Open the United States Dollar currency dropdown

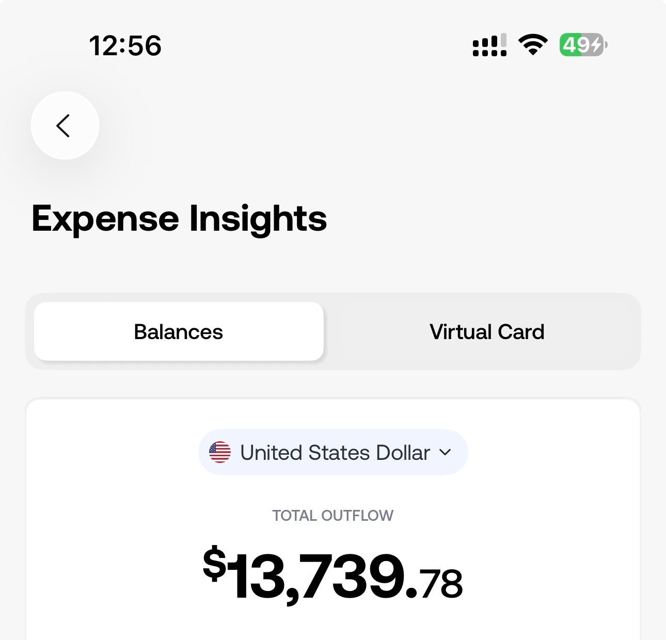333,452
